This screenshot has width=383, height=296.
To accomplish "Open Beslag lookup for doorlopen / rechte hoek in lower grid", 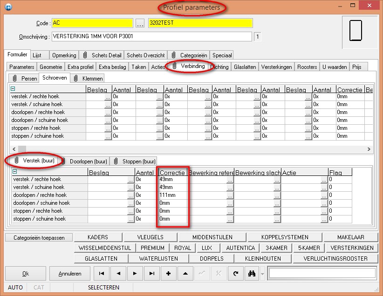I will coord(130,196).
